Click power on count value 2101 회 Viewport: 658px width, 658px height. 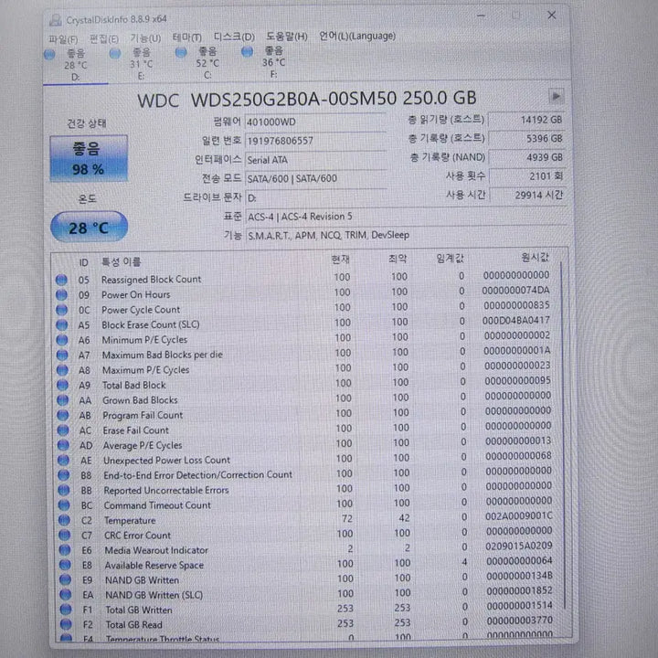528,176
